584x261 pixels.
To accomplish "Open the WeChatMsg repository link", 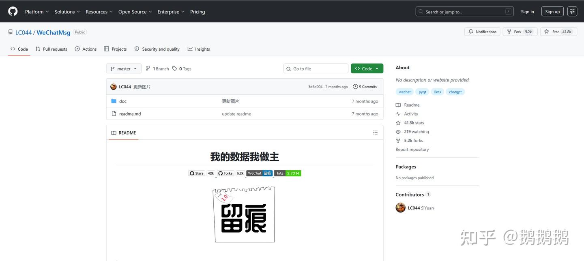I will tap(54, 32).
